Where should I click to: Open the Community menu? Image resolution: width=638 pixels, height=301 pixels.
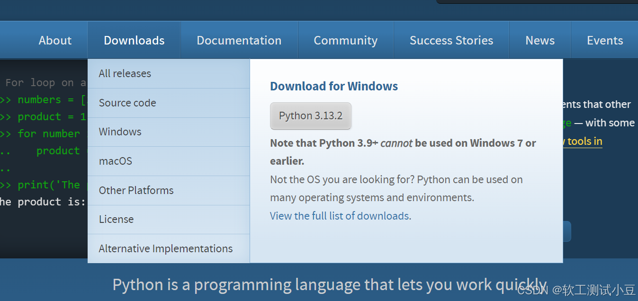coord(345,40)
